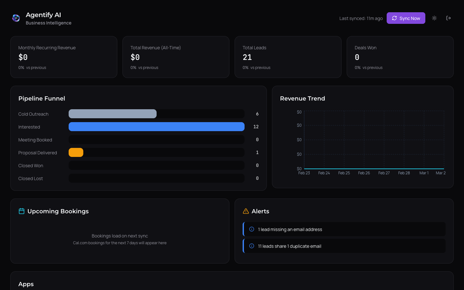Click the Apps section heading
Viewport: 464px width, 290px height.
click(x=26, y=284)
